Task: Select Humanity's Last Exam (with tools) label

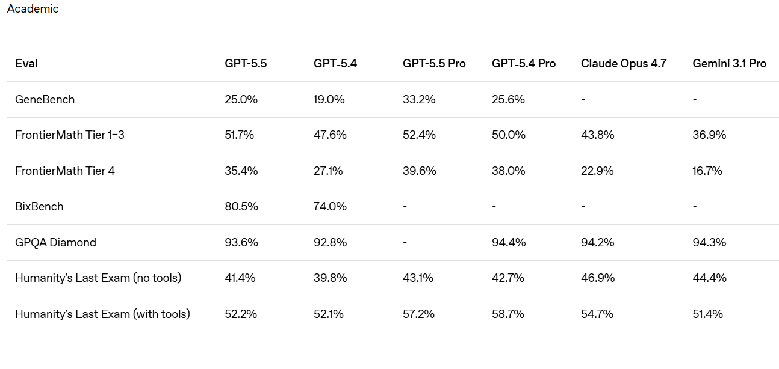Action: tap(102, 314)
